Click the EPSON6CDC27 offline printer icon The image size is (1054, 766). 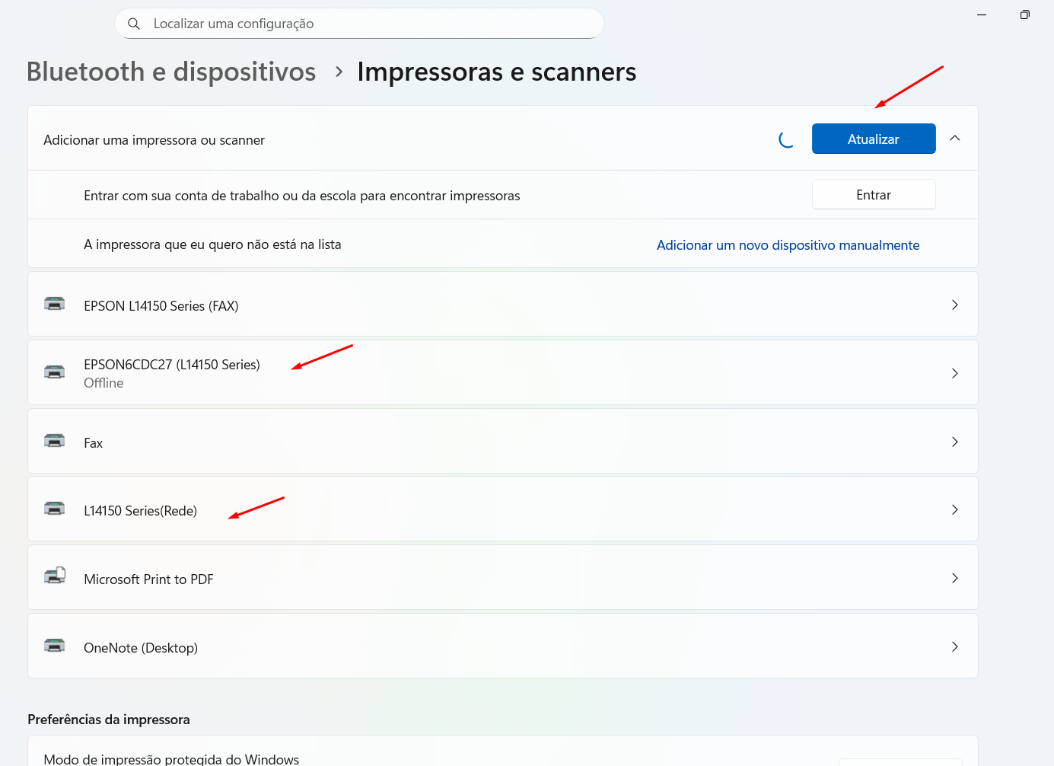click(x=54, y=372)
